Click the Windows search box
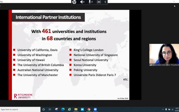 click(x=20, y=109)
